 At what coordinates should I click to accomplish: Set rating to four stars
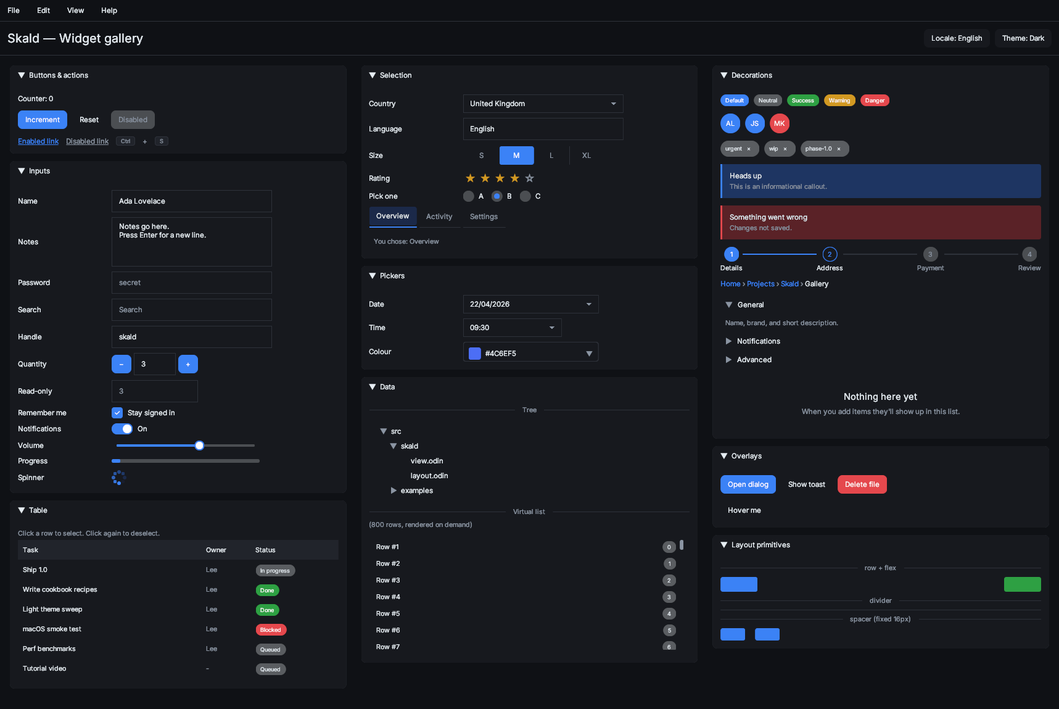(x=514, y=178)
